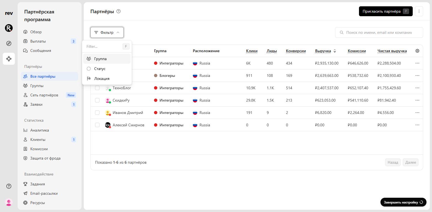
Task: Select the Иванов Дмитрий row checkbox
Action: coord(97,113)
